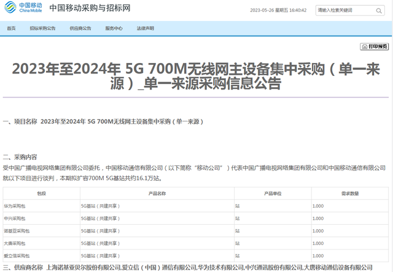Click quantity 1.000 in 爱立信采购包 row

[x=350, y=256]
